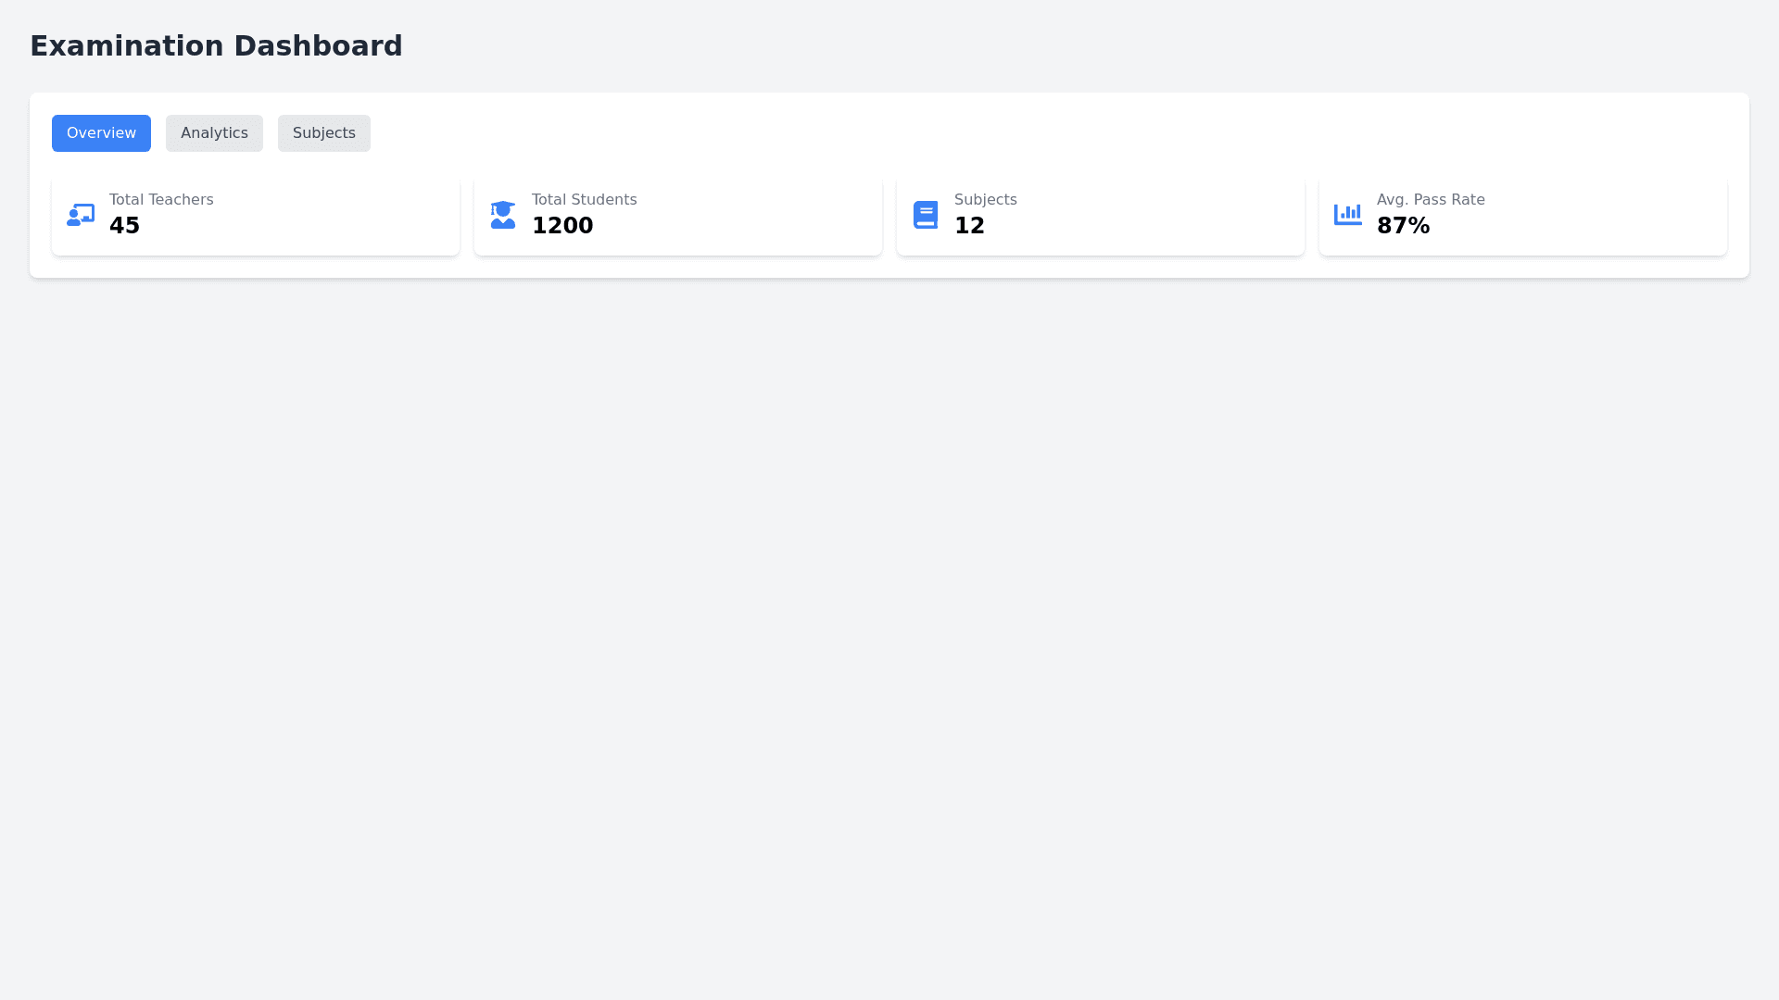Select the Total Students label
1779x1000 pixels.
click(x=584, y=200)
